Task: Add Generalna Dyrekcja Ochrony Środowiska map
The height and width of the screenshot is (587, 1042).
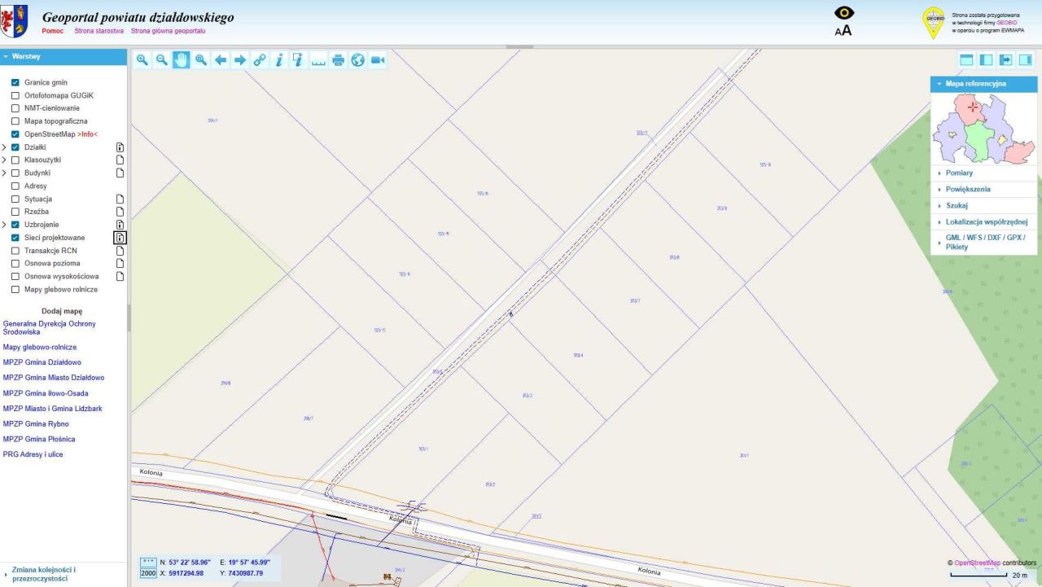Action: [x=50, y=328]
